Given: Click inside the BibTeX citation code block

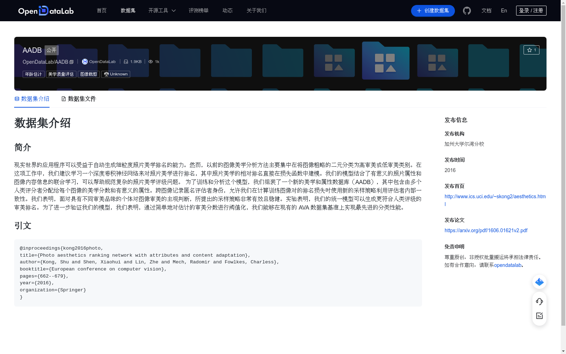Looking at the screenshot, I should pos(218,273).
